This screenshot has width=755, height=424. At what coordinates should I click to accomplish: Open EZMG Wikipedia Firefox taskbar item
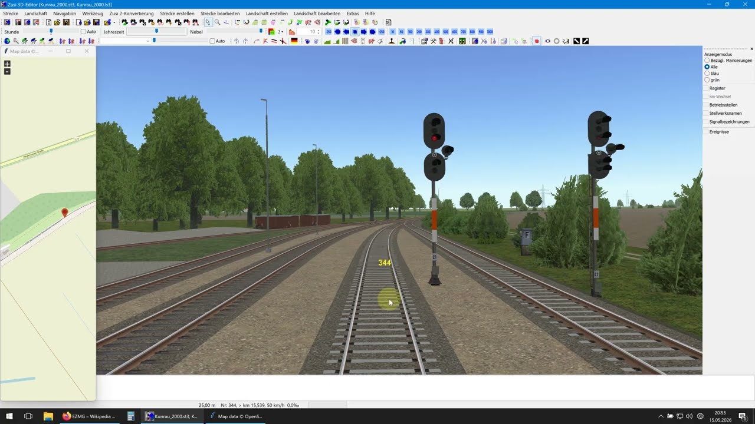click(x=89, y=416)
